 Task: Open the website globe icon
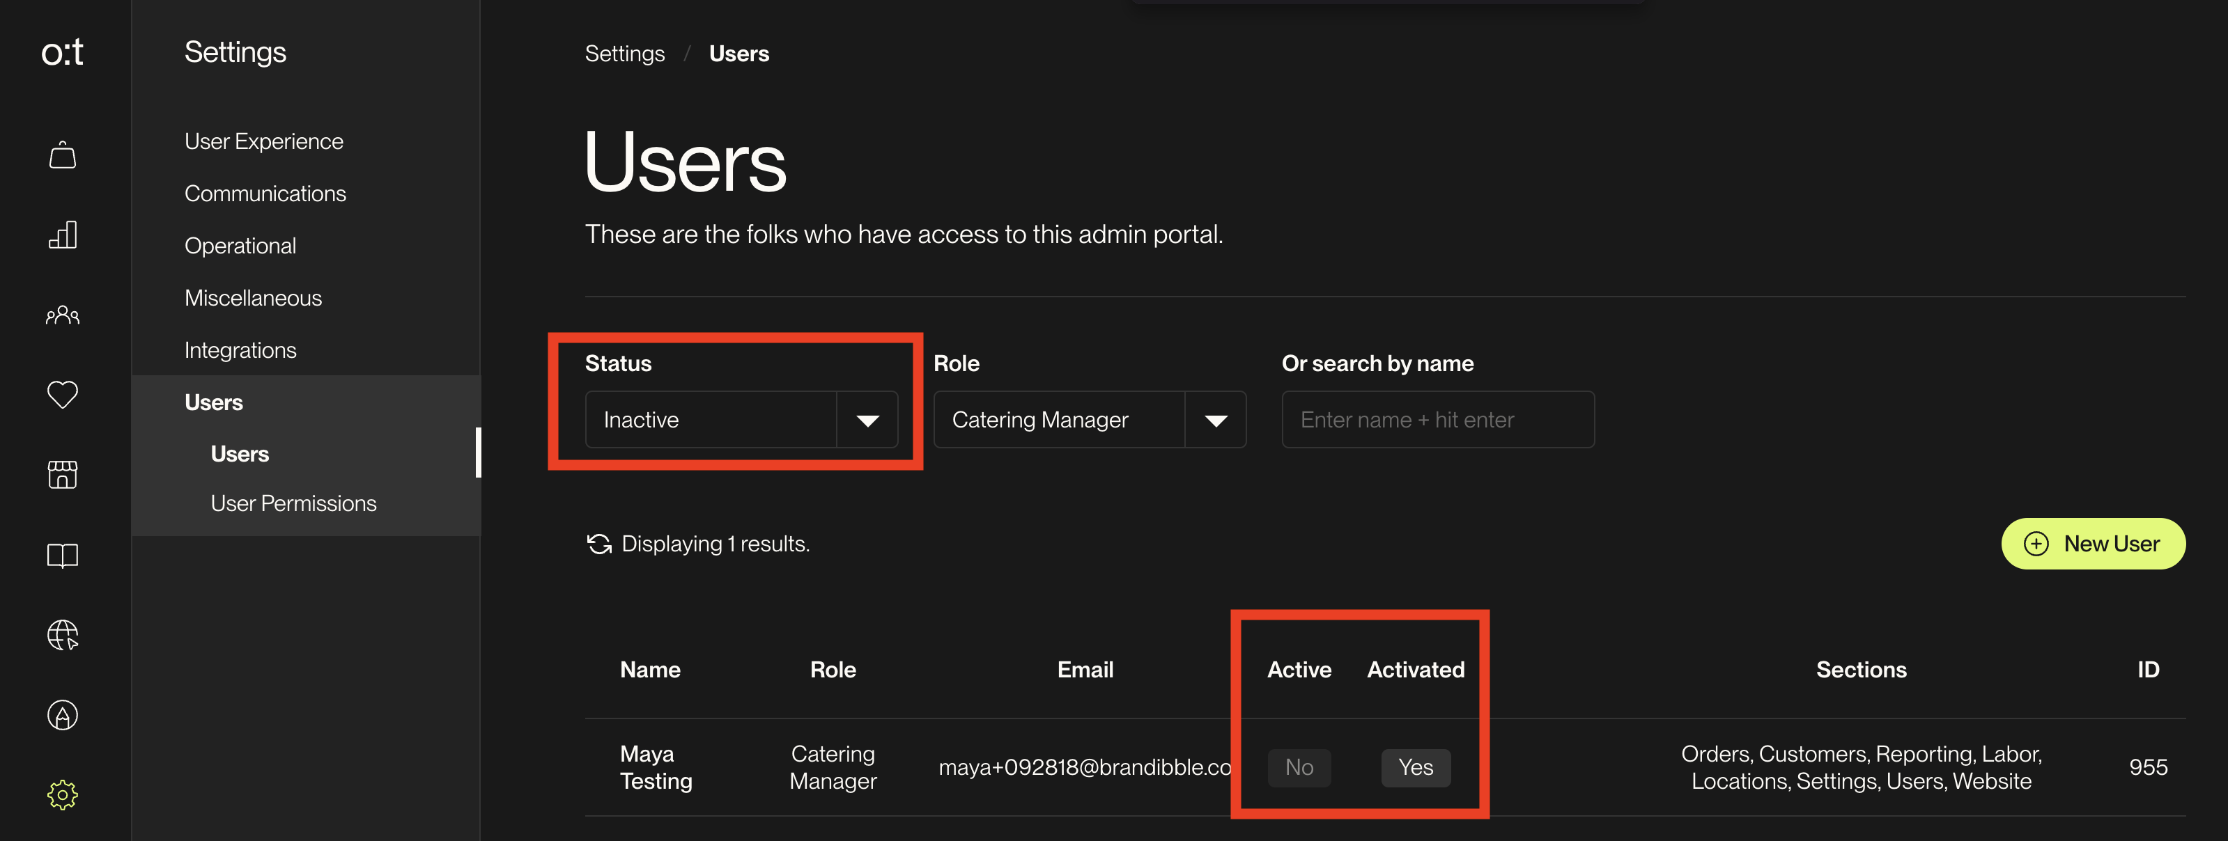62,636
